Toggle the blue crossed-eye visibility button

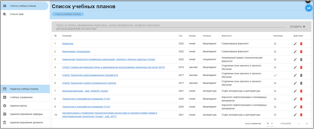[x=308, y=8]
